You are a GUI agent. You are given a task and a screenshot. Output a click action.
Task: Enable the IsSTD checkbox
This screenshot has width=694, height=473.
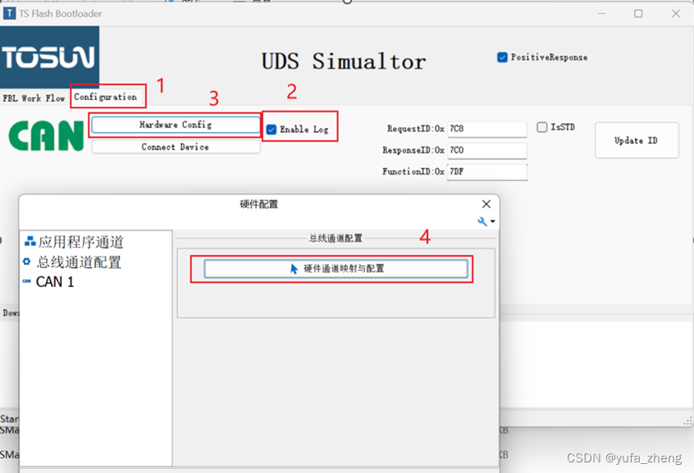point(540,127)
